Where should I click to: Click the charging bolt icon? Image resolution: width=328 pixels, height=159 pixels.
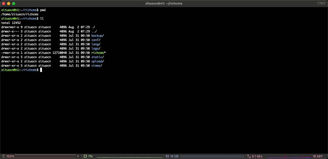pos(78,156)
